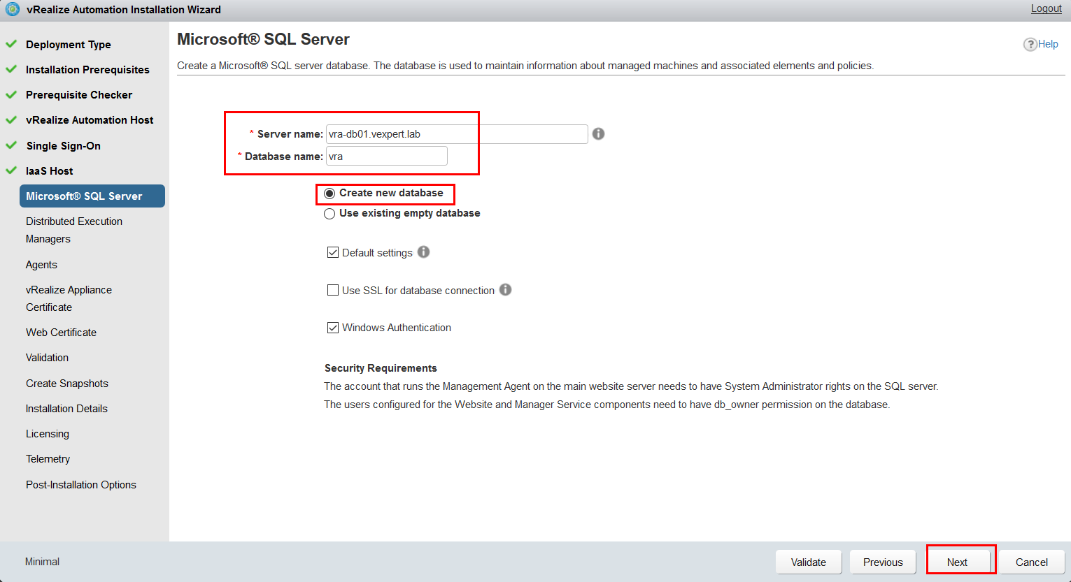Cancel the installation wizard
The image size is (1071, 582).
point(1031,562)
